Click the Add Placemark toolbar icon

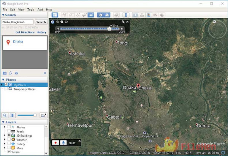[64, 15]
